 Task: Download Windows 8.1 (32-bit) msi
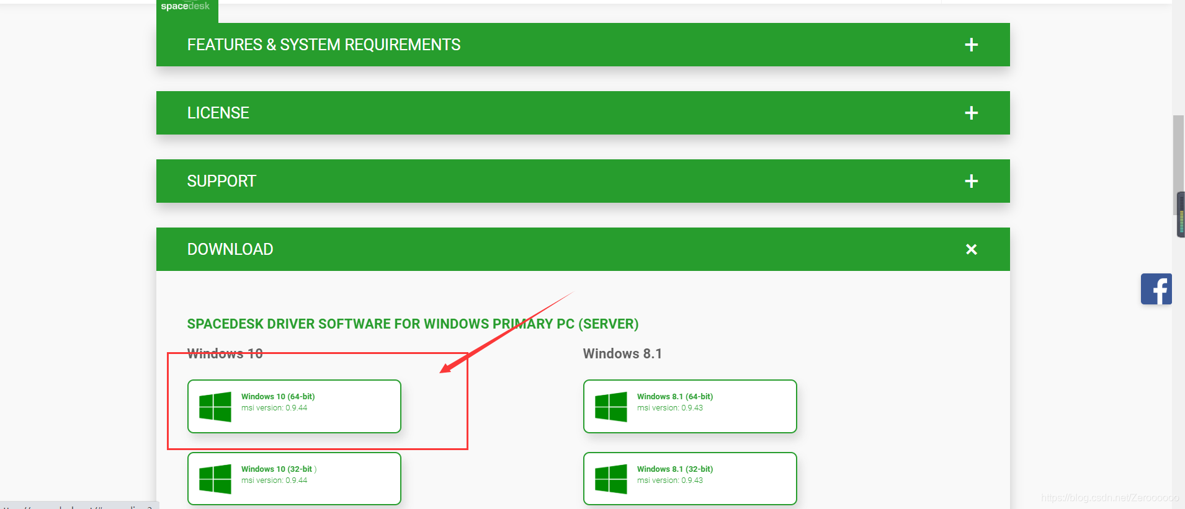pyautogui.click(x=690, y=479)
